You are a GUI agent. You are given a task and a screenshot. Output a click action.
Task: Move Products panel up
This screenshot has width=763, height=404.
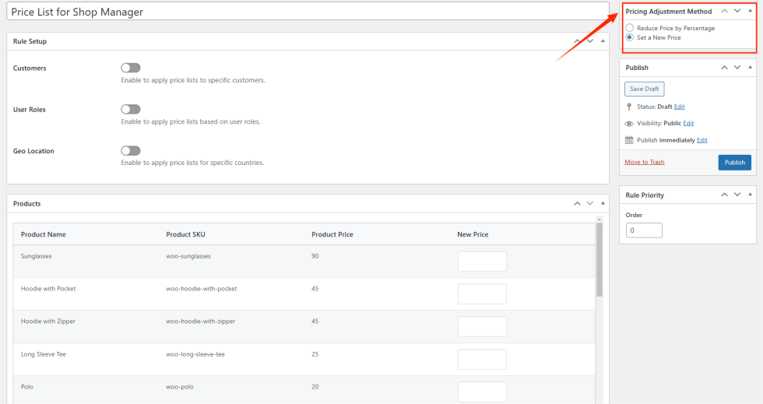coord(577,203)
